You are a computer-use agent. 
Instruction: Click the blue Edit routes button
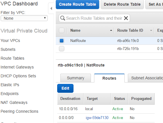[x=65, y=88]
